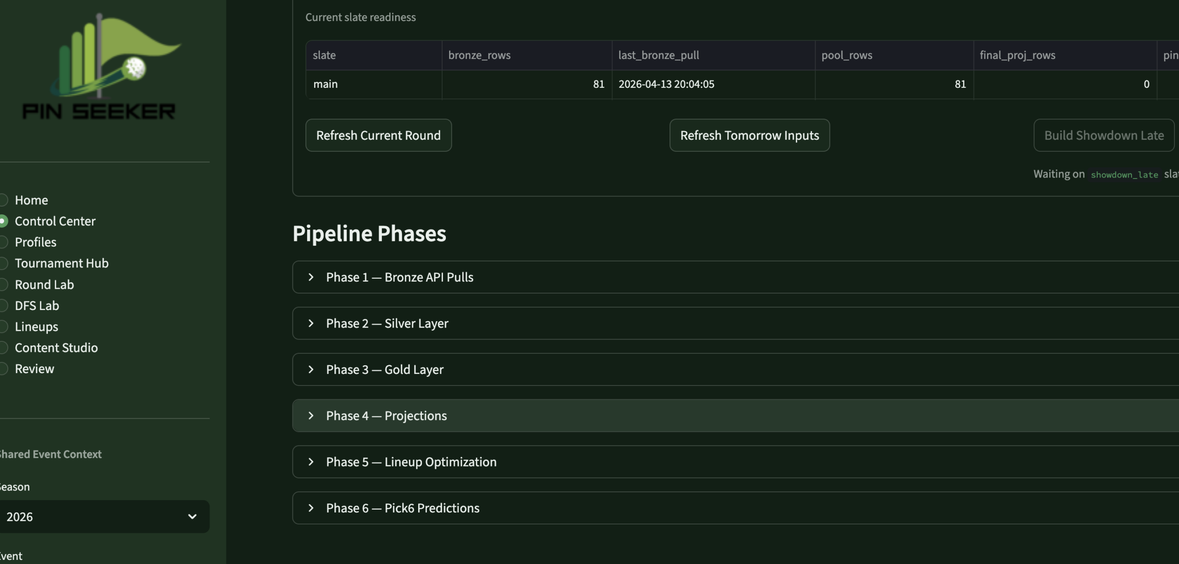Viewport: 1179px width, 564px height.
Task: Click the Season dropdown chevron icon
Action: 192,517
